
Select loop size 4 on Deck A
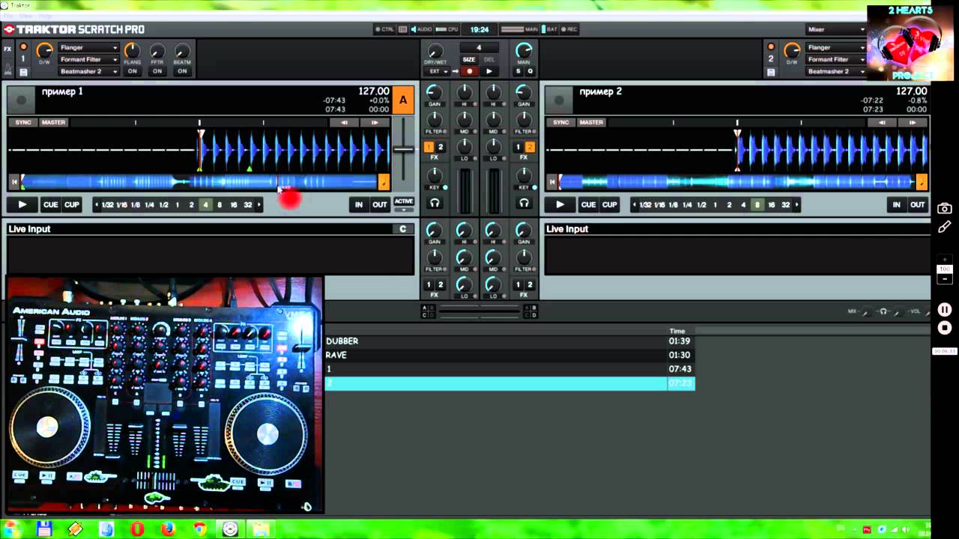point(205,204)
